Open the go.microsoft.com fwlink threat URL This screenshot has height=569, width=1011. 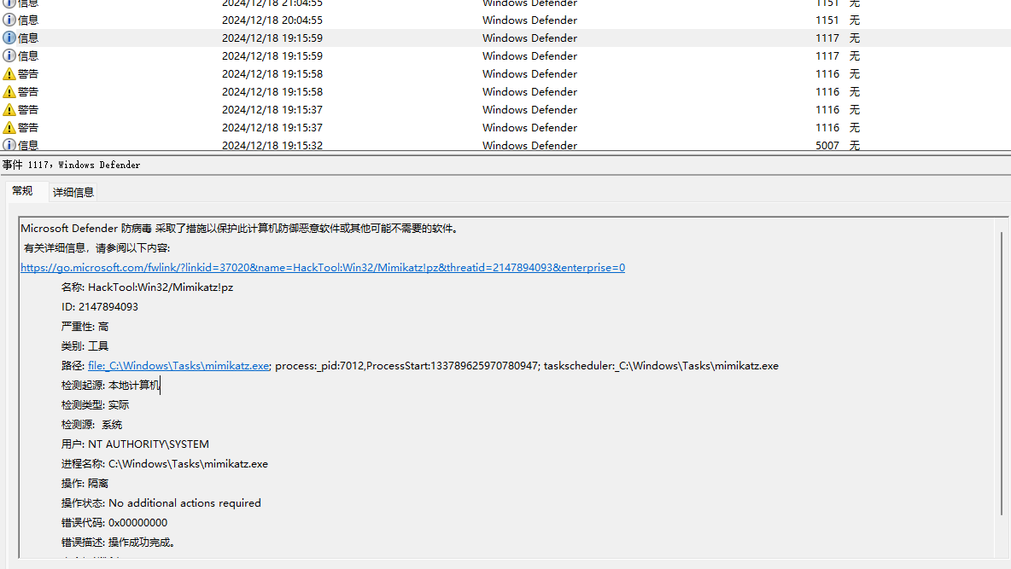pos(323,267)
